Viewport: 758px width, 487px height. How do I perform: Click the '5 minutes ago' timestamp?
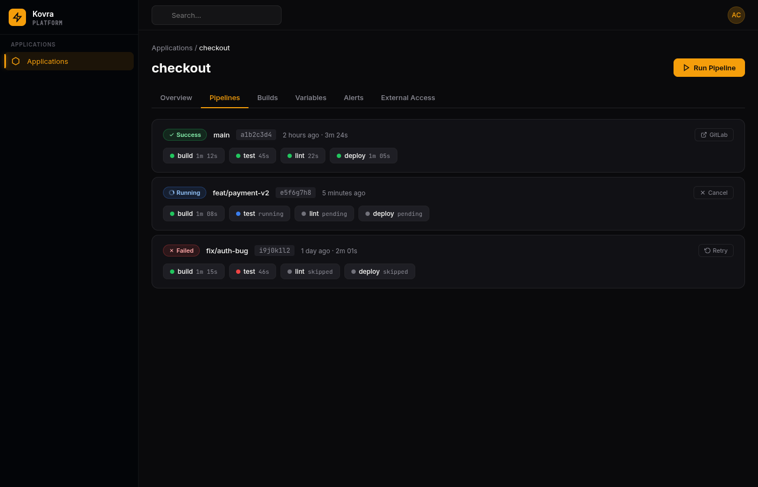(344, 193)
